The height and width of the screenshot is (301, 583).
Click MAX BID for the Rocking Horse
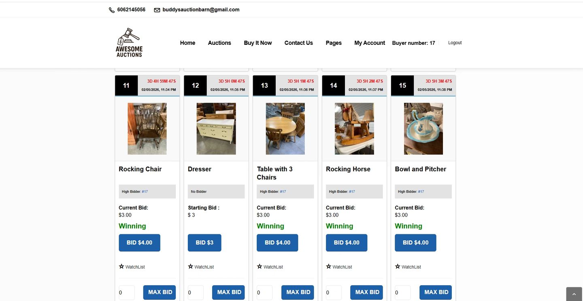click(366, 292)
